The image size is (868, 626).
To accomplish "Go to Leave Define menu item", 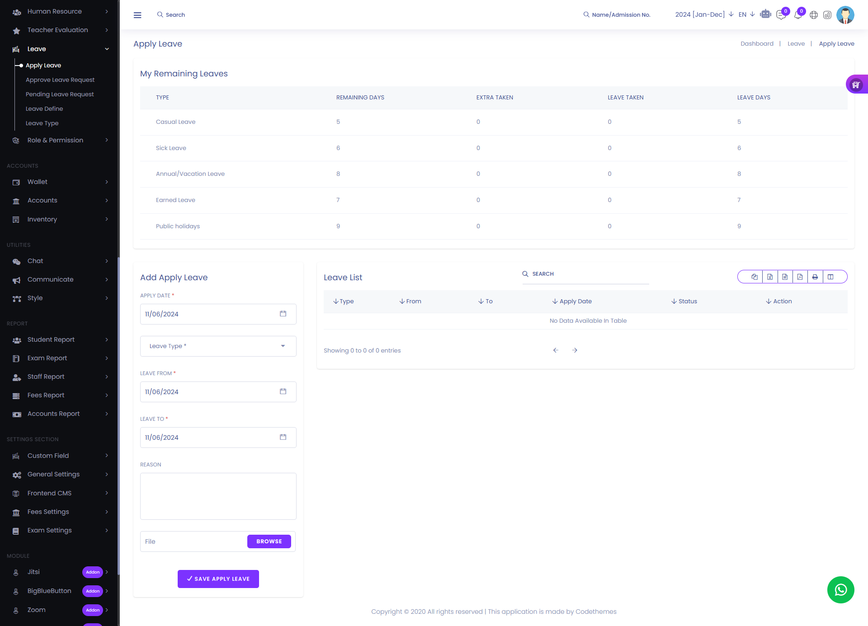I will [x=44, y=108].
